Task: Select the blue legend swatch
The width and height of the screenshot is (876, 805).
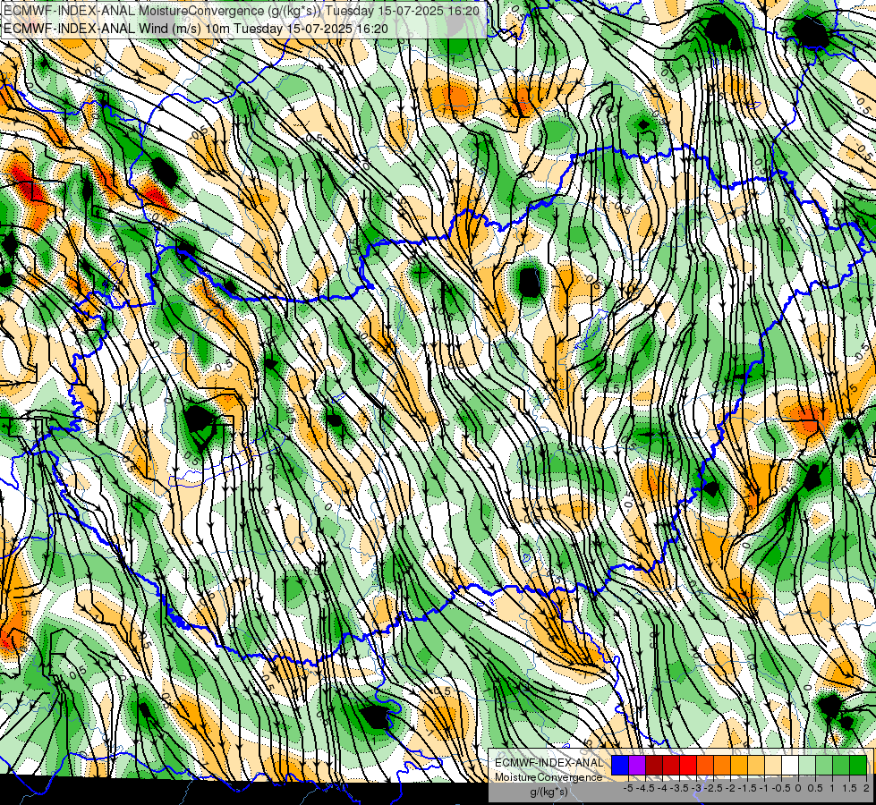Action: (620, 766)
